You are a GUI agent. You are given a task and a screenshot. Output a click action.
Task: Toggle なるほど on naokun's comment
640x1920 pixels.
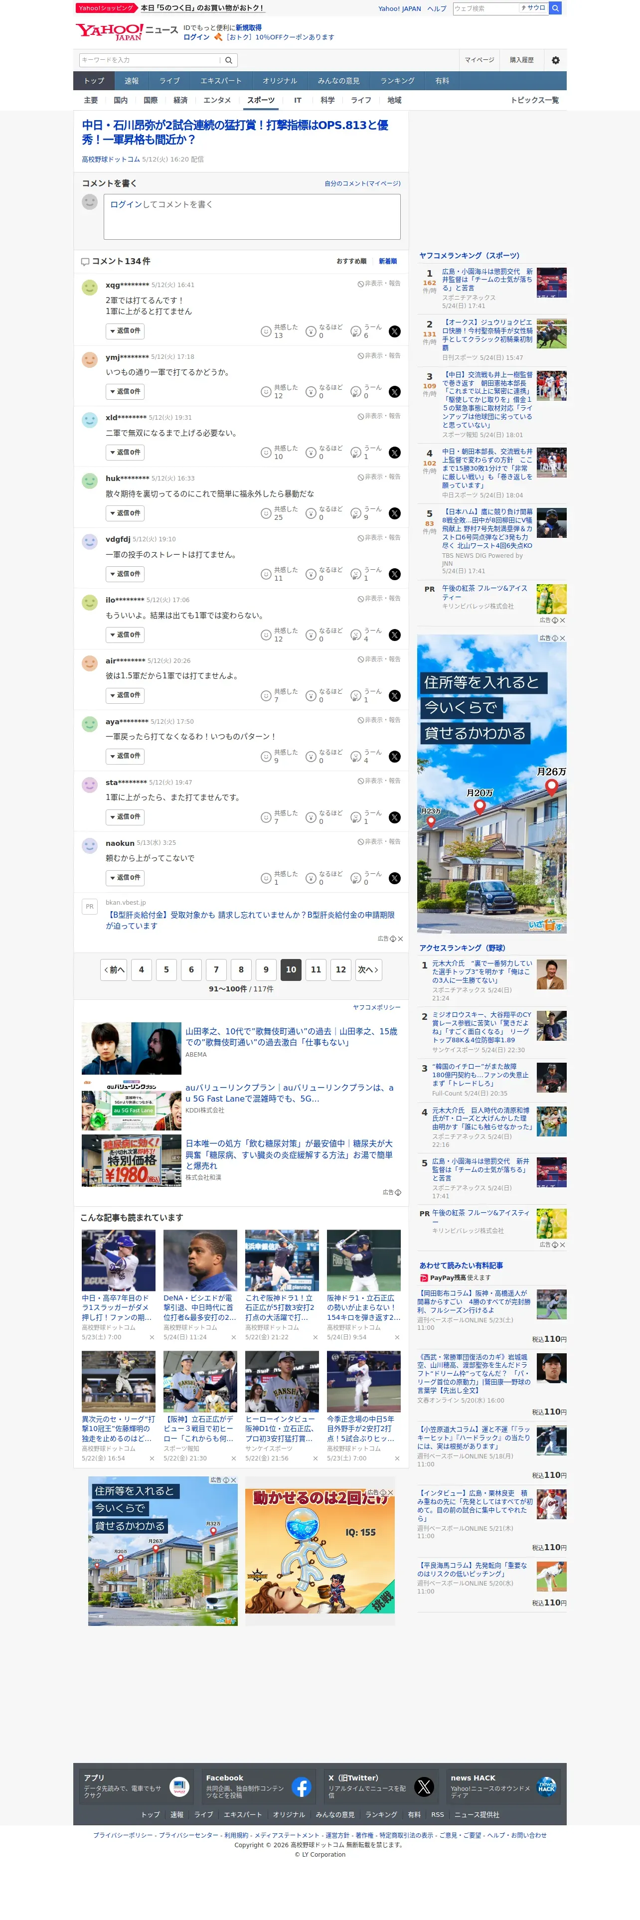tap(324, 879)
